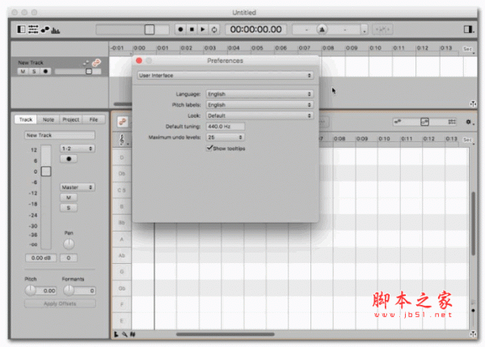Click the third tool icon at editor bottom
The image size is (485, 347).
click(133, 334)
